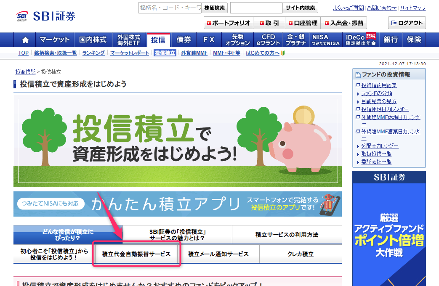This screenshot has width=439, height=286.
Task: Open 積立メール通知サービス
Action: (218, 254)
